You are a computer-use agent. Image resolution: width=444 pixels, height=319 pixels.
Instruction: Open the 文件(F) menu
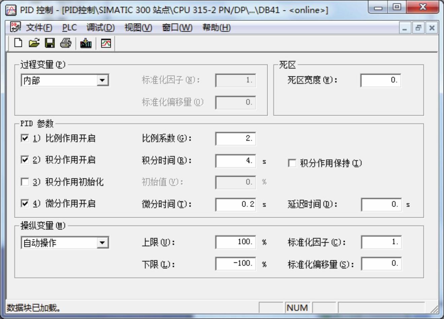(39, 28)
